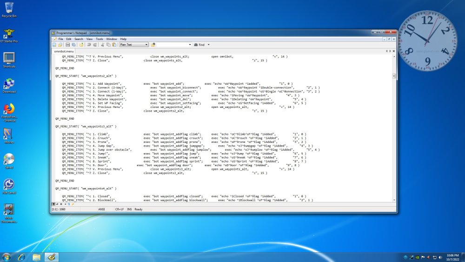
Task: Select the omnibot.menu document tab
Action: [64, 51]
